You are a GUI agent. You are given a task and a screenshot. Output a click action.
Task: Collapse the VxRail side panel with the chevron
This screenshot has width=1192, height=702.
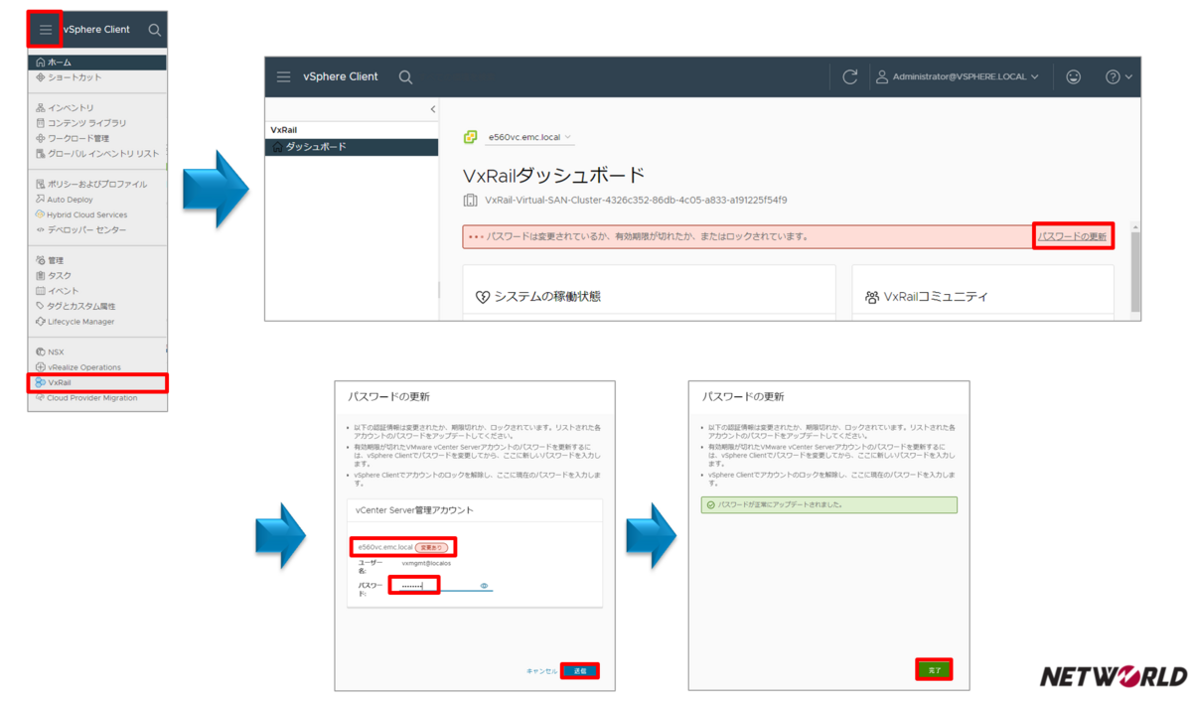tap(432, 108)
